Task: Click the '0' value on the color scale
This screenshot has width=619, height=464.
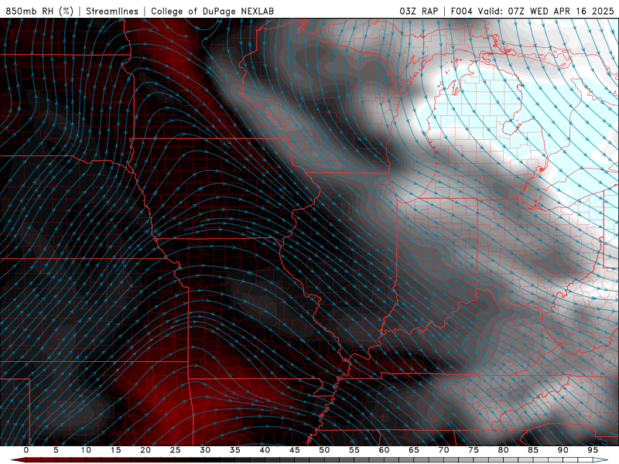Action: pyautogui.click(x=26, y=450)
